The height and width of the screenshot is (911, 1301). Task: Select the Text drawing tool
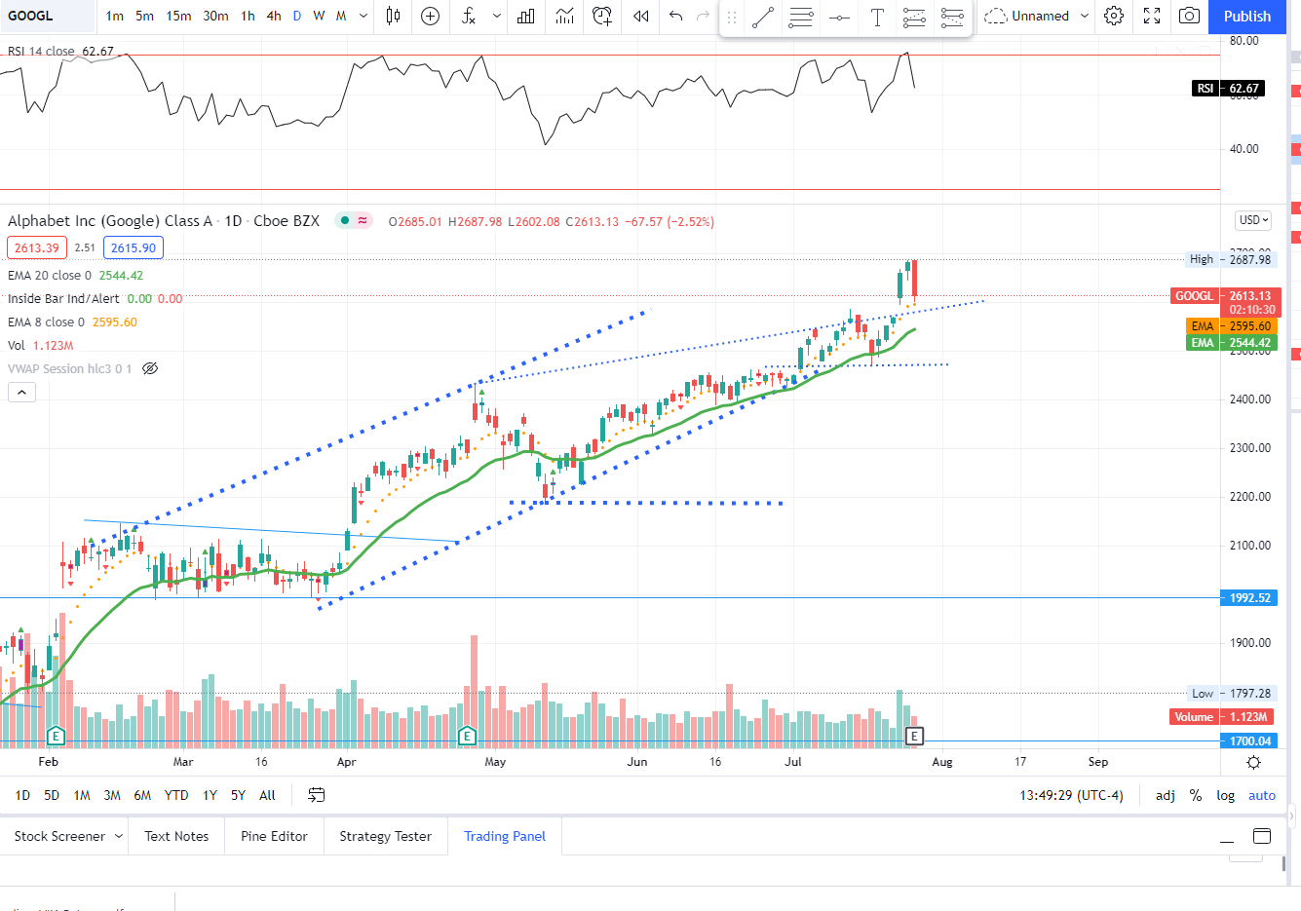pyautogui.click(x=877, y=17)
